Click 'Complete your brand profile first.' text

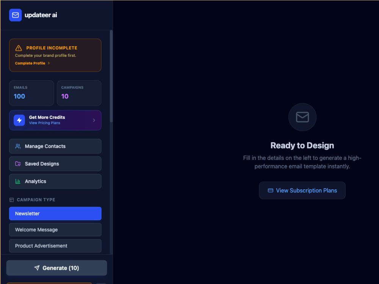(x=46, y=56)
